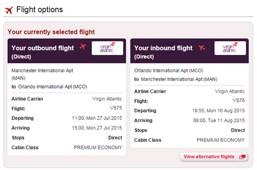Click the Virgin Atlantic logo on outbound flight

point(108,48)
